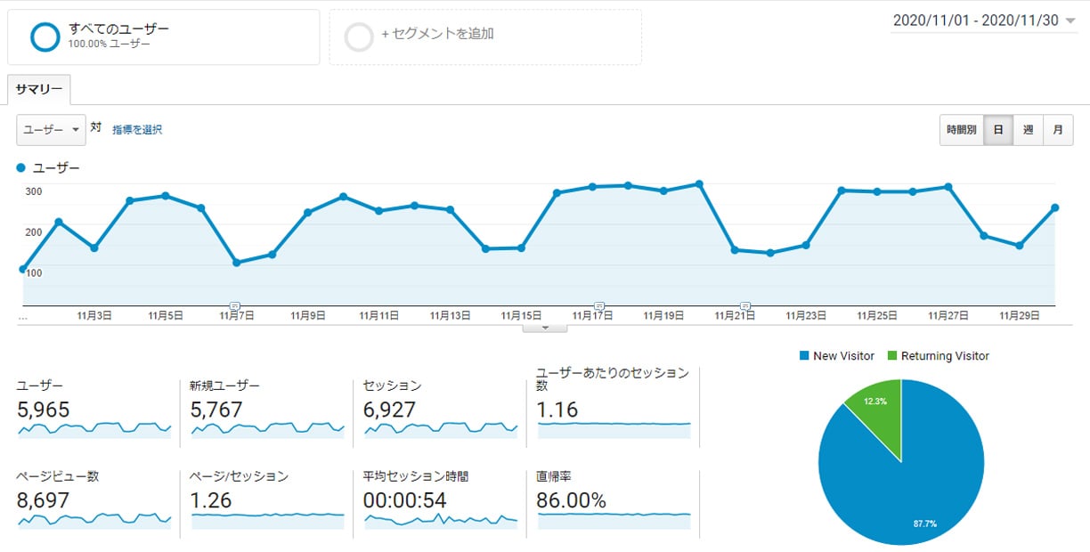Switch to the 日 daily view
1090x552 pixels.
(x=998, y=130)
